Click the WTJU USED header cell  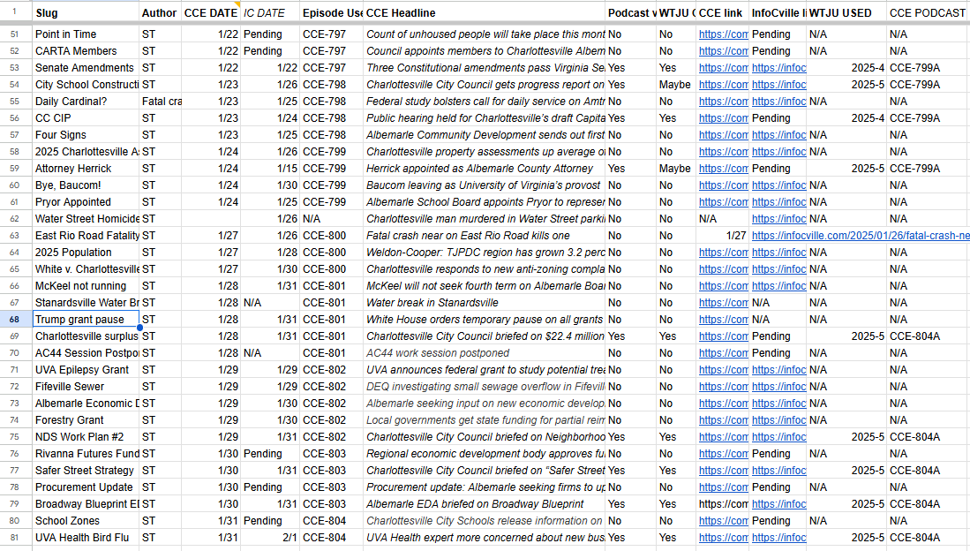point(846,12)
